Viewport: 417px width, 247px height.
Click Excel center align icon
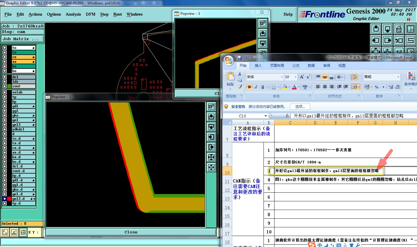tap(325, 87)
